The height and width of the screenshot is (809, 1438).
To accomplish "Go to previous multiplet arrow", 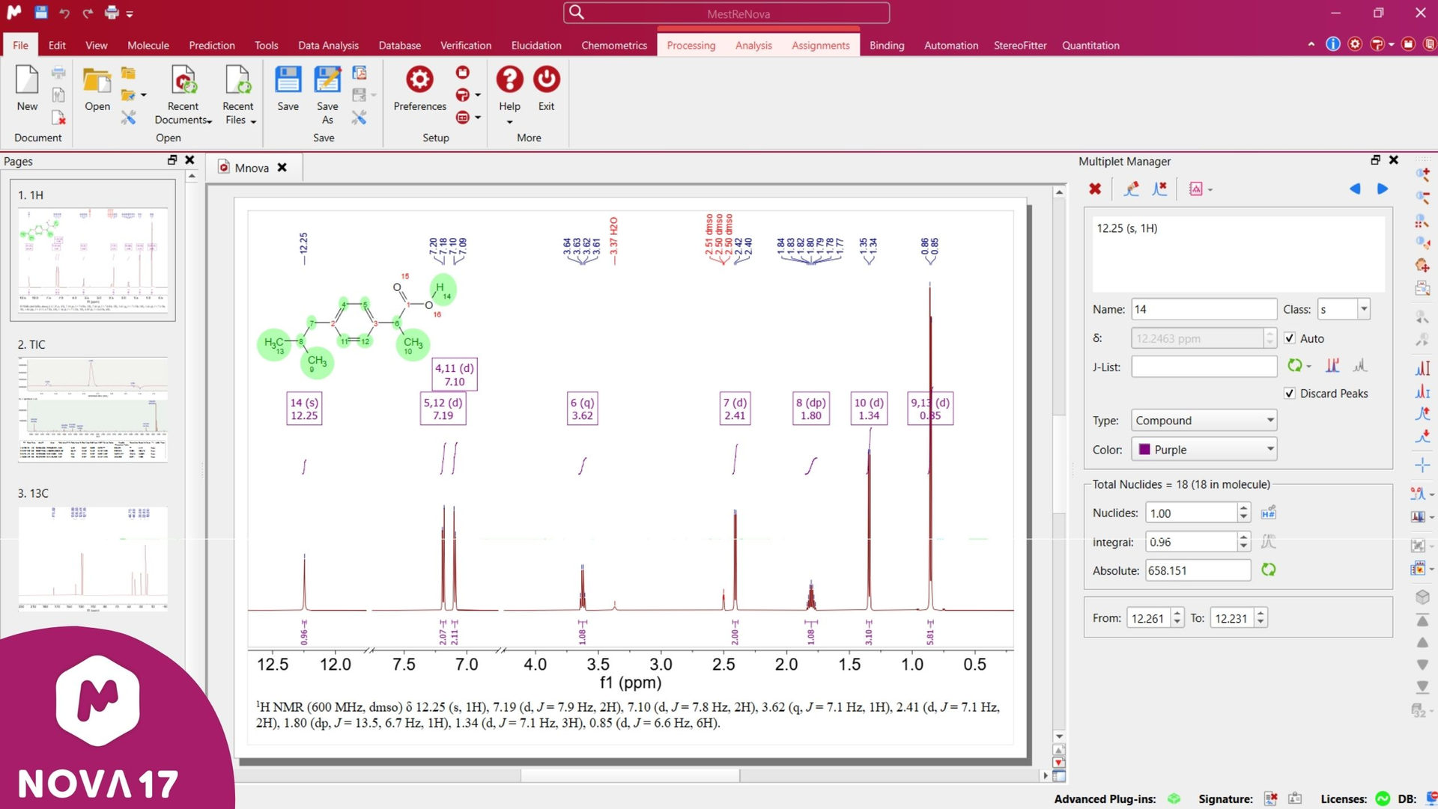I will (1355, 189).
